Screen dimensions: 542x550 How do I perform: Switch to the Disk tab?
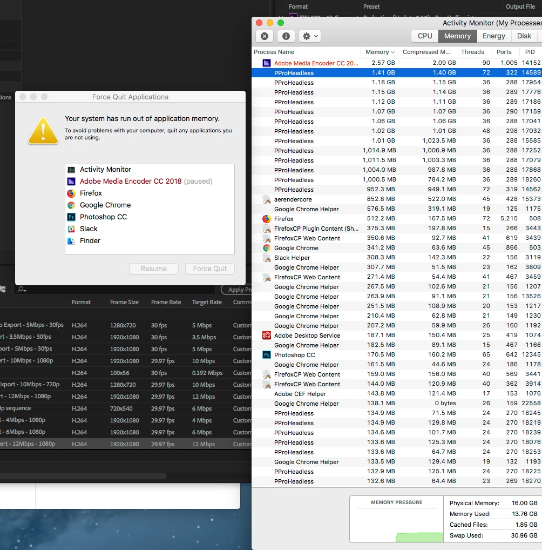click(524, 36)
